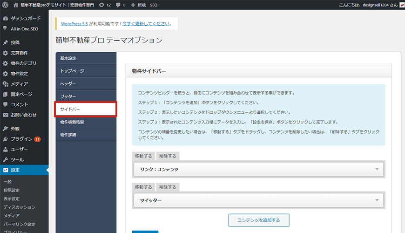The image size is (405, 233).
Task: Open the ユーザー menu
Action: pos(19,149)
